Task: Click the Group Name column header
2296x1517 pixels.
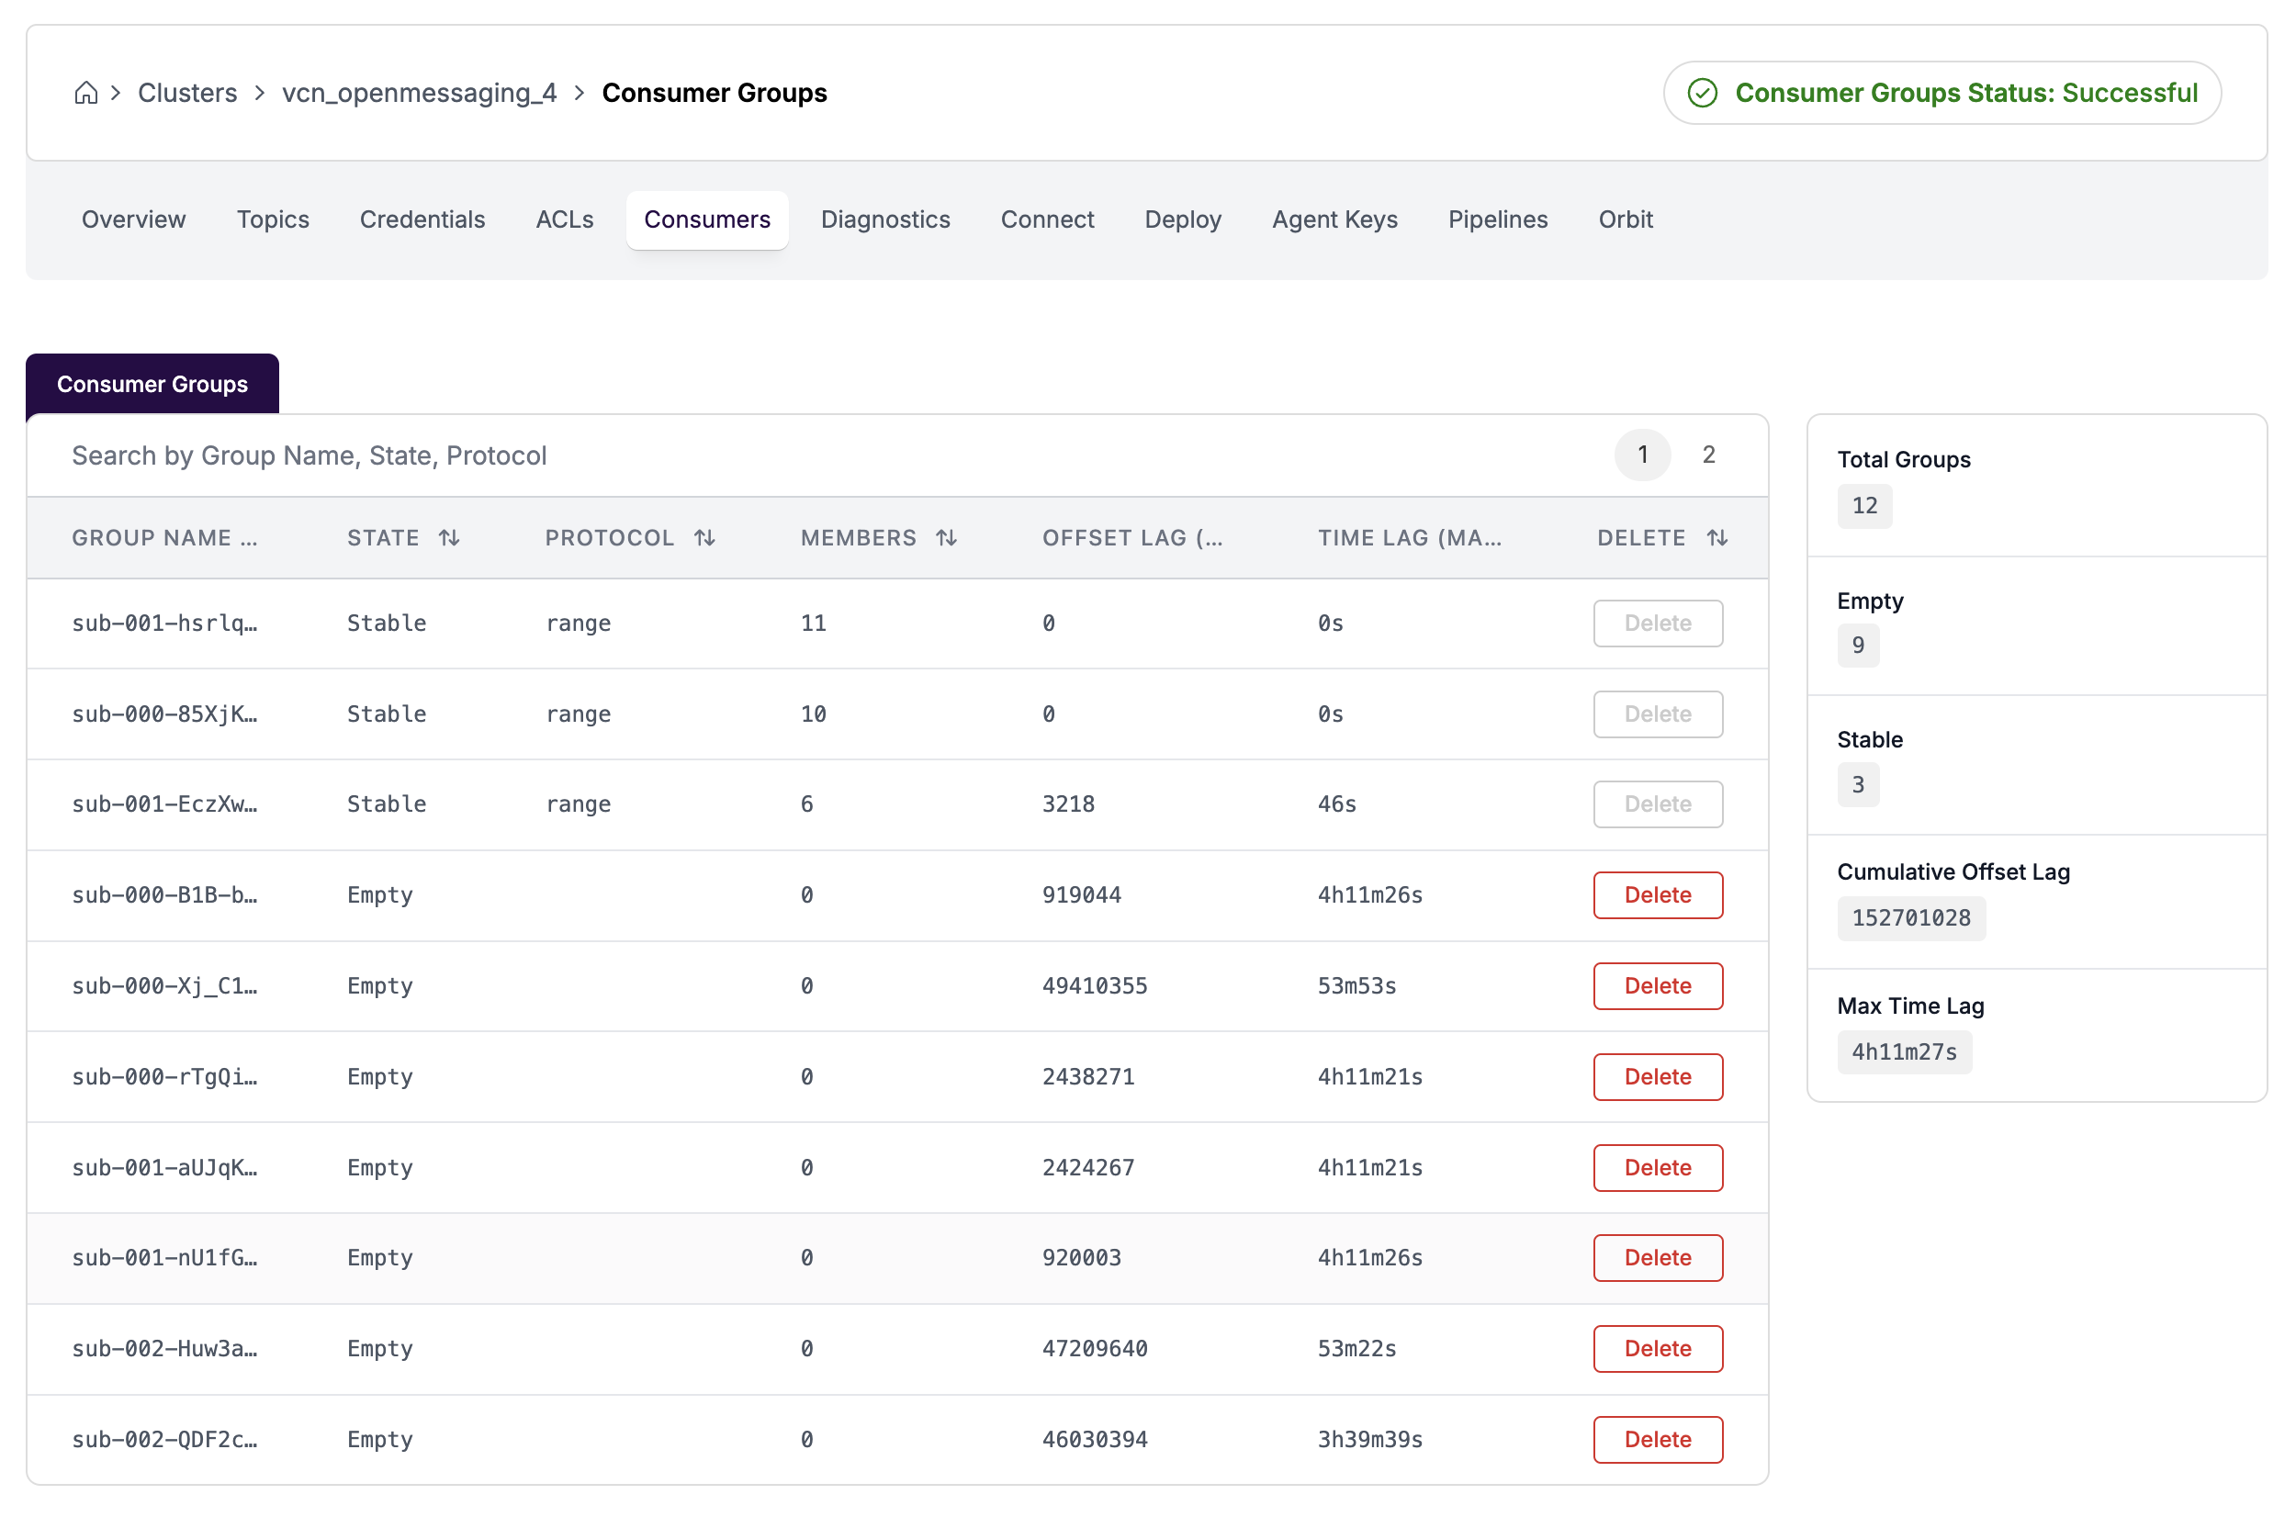Action: coord(164,538)
